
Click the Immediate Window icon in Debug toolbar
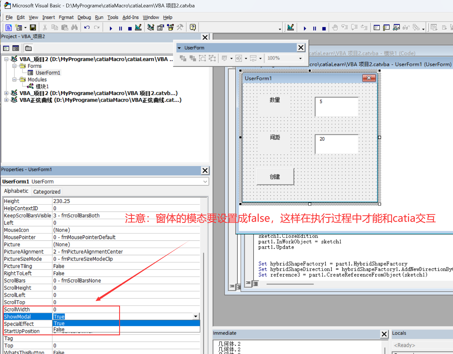[x=386, y=28]
